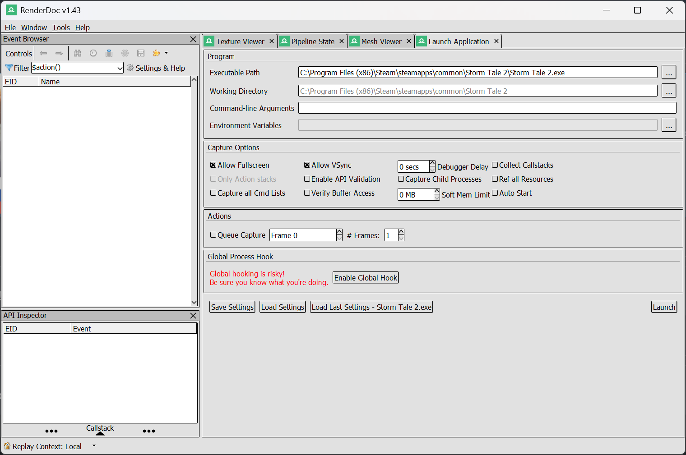Close the Event Browser panel
Viewport: 686px width, 455px height.
193,39
